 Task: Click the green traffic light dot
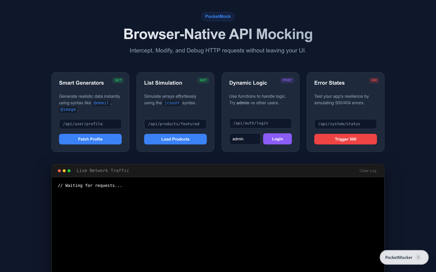coord(69,170)
